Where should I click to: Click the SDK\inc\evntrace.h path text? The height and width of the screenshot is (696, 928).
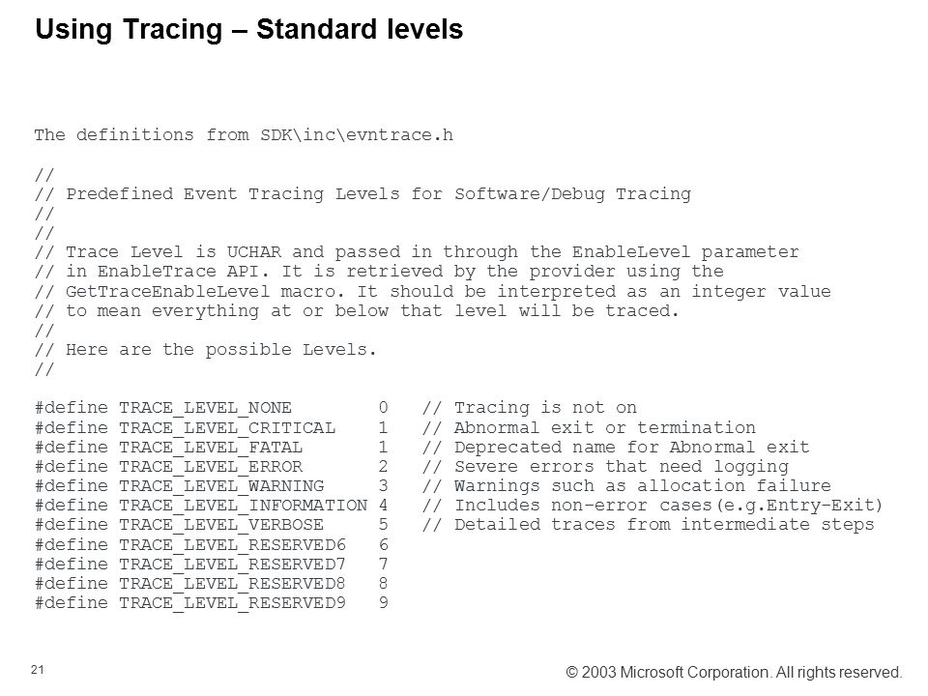coord(357,135)
